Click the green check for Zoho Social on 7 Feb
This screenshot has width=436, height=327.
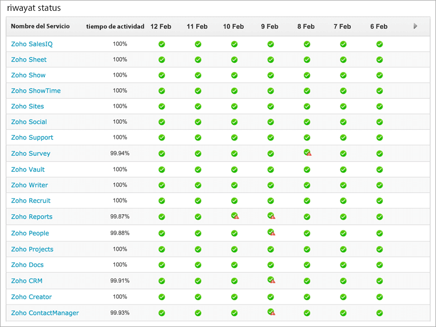[x=343, y=122]
